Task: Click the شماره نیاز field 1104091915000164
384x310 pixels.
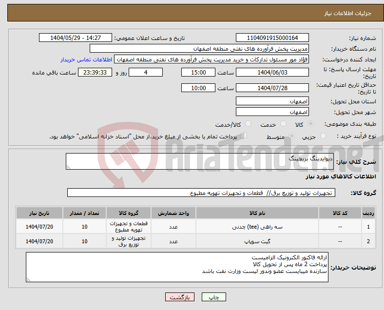Action: 272,38
